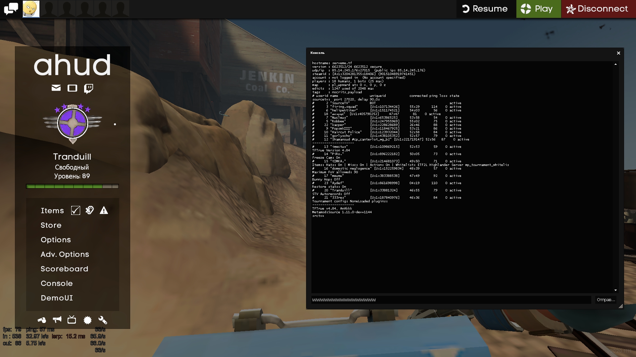Select the "Robbee" player row
636x357 pixels.
click(x=387, y=121)
